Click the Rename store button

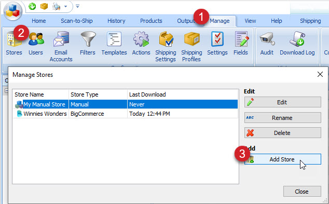coord(283,118)
